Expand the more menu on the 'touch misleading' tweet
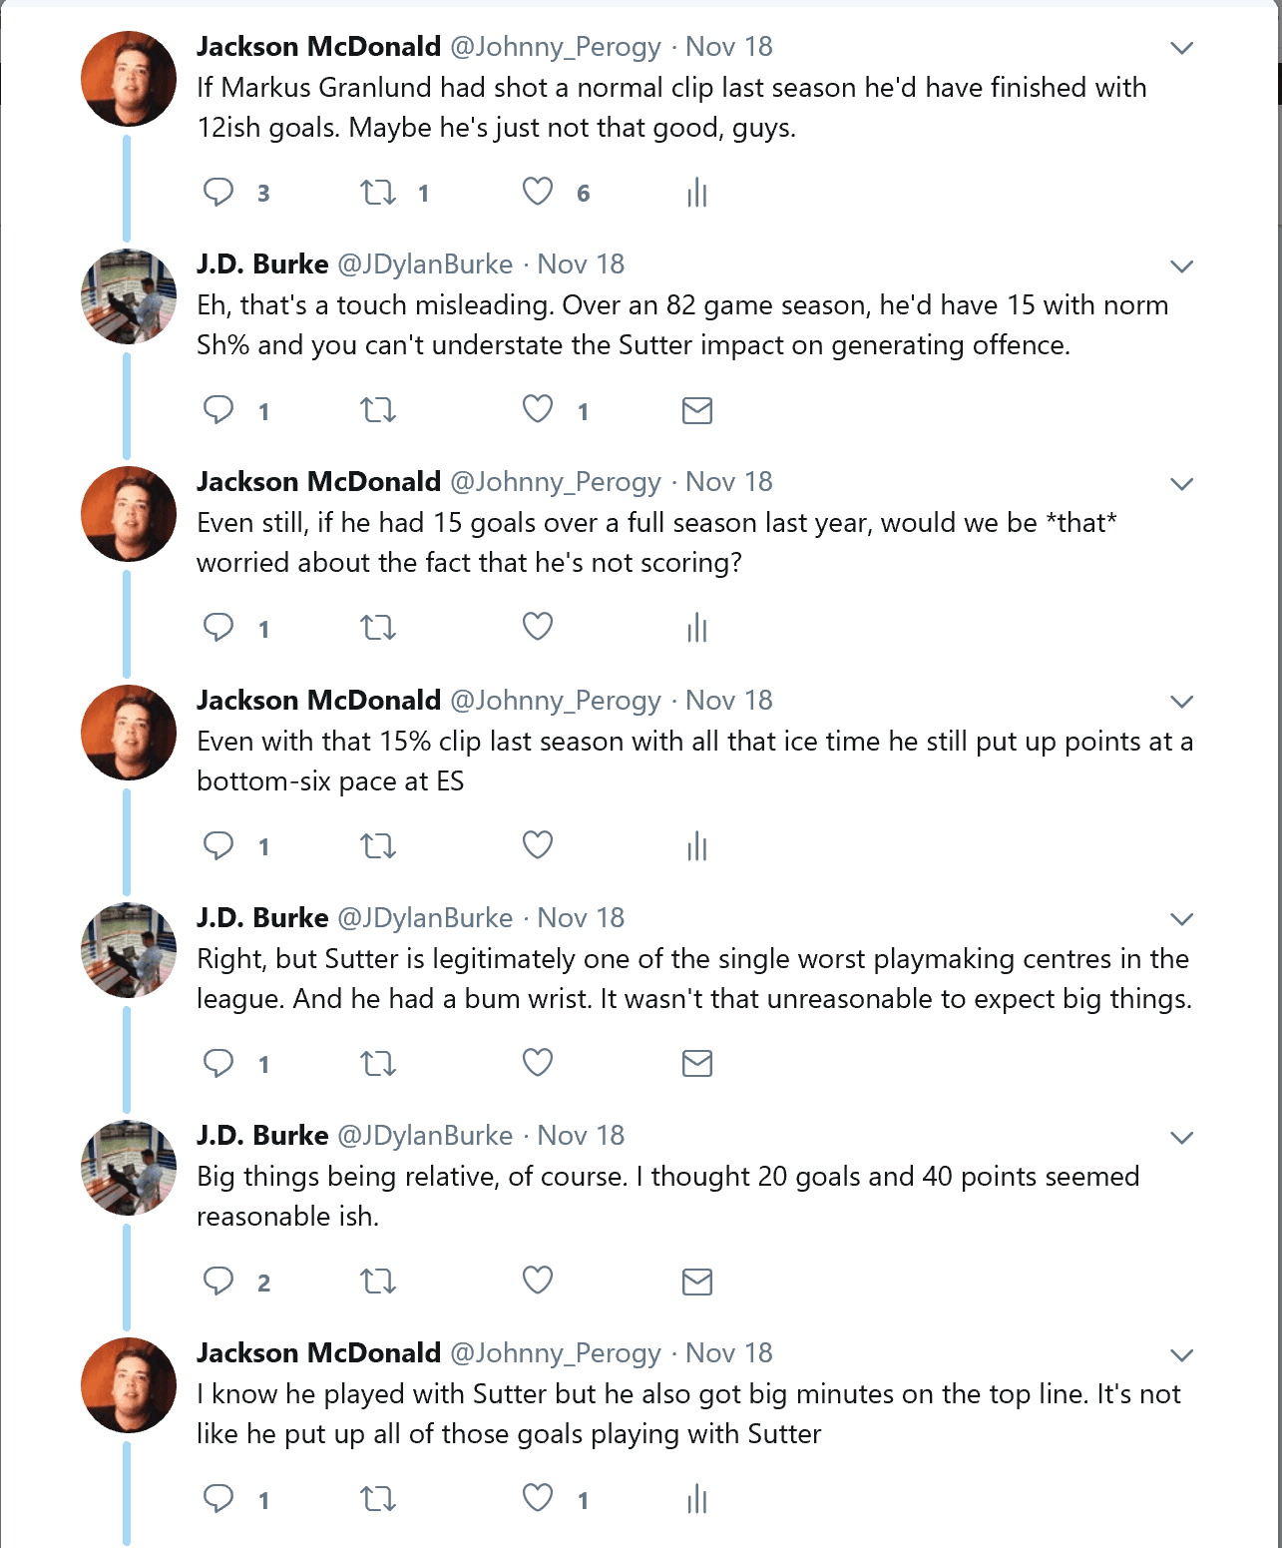This screenshot has width=1282, height=1548. pos(1181,265)
